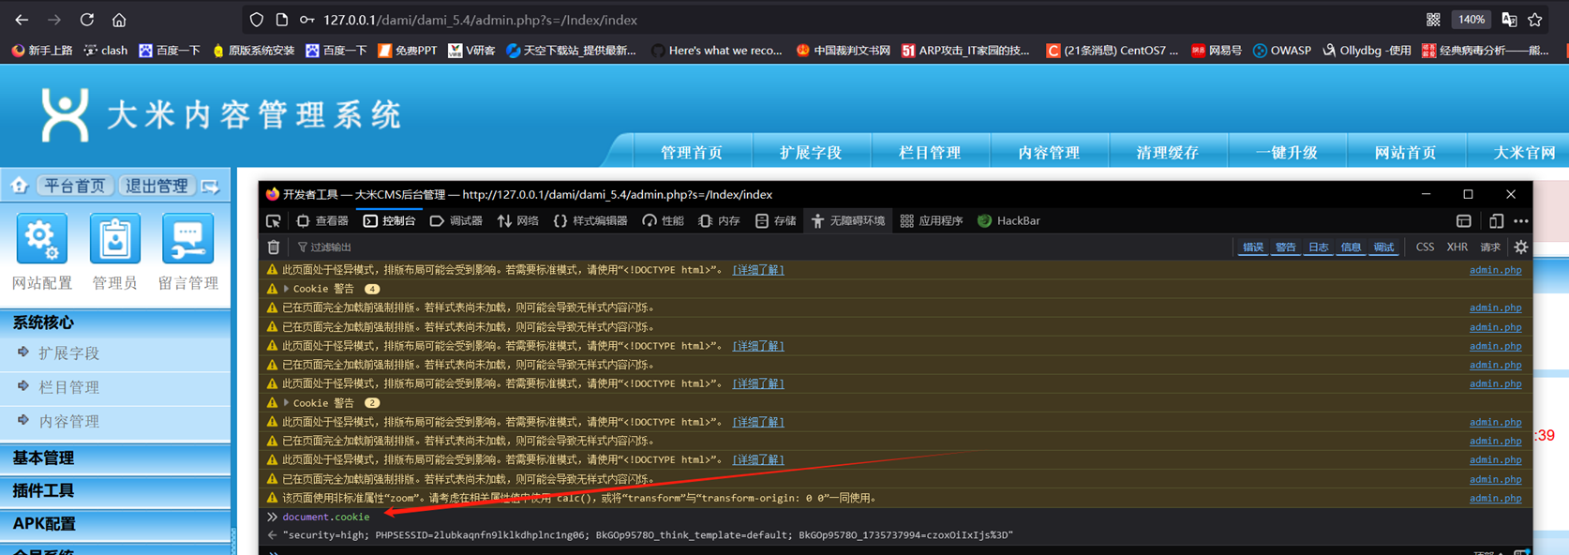
Task: Open 栏目管理 in the sidebar tree
Action: click(68, 387)
